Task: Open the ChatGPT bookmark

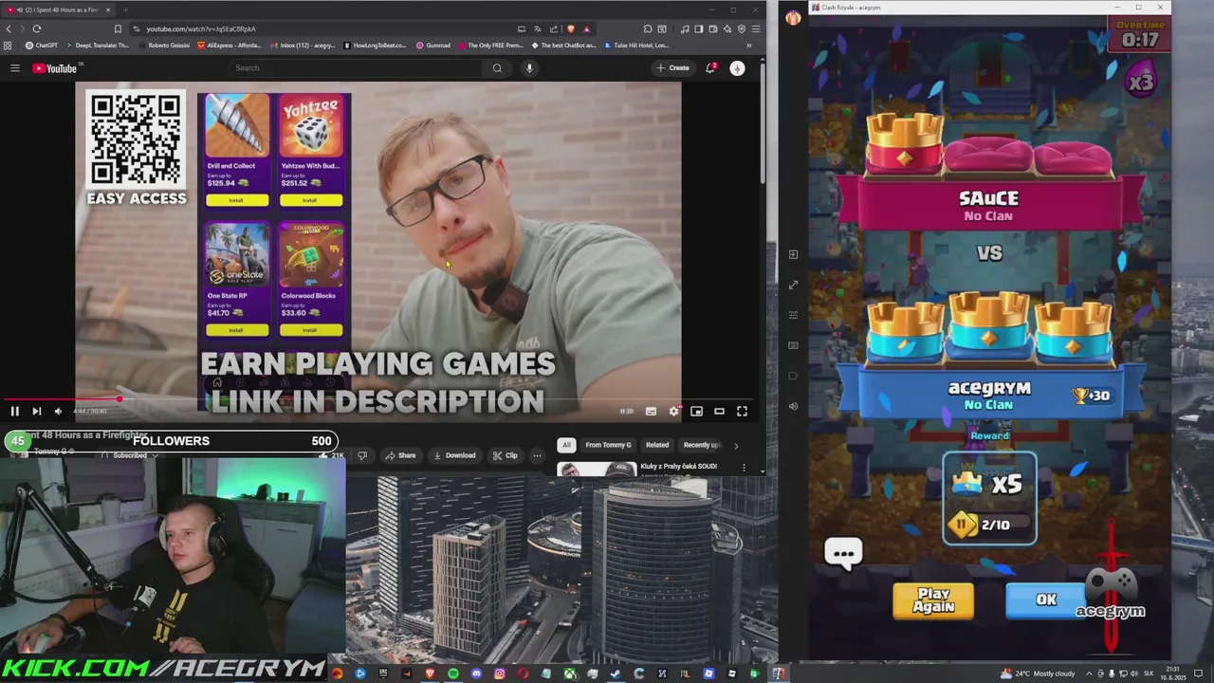Action: (x=42, y=46)
